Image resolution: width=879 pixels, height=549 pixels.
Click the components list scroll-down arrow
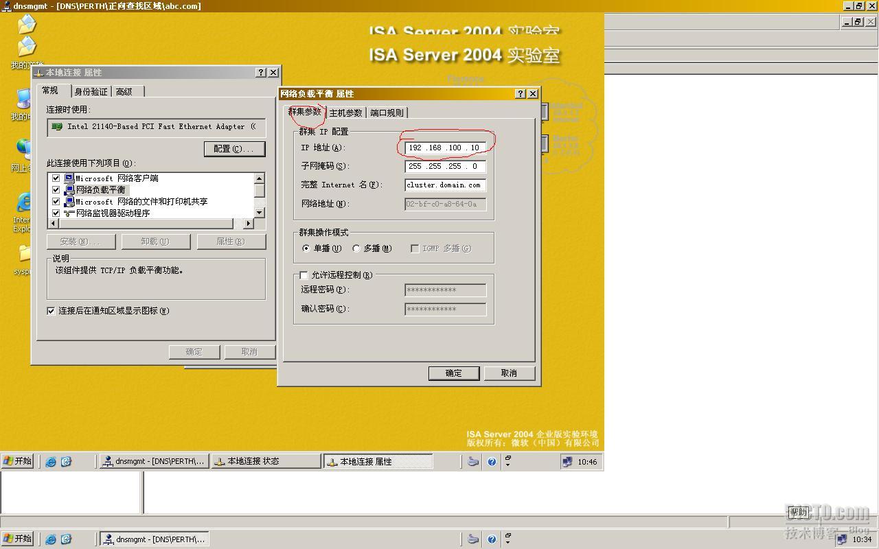pyautogui.click(x=259, y=213)
